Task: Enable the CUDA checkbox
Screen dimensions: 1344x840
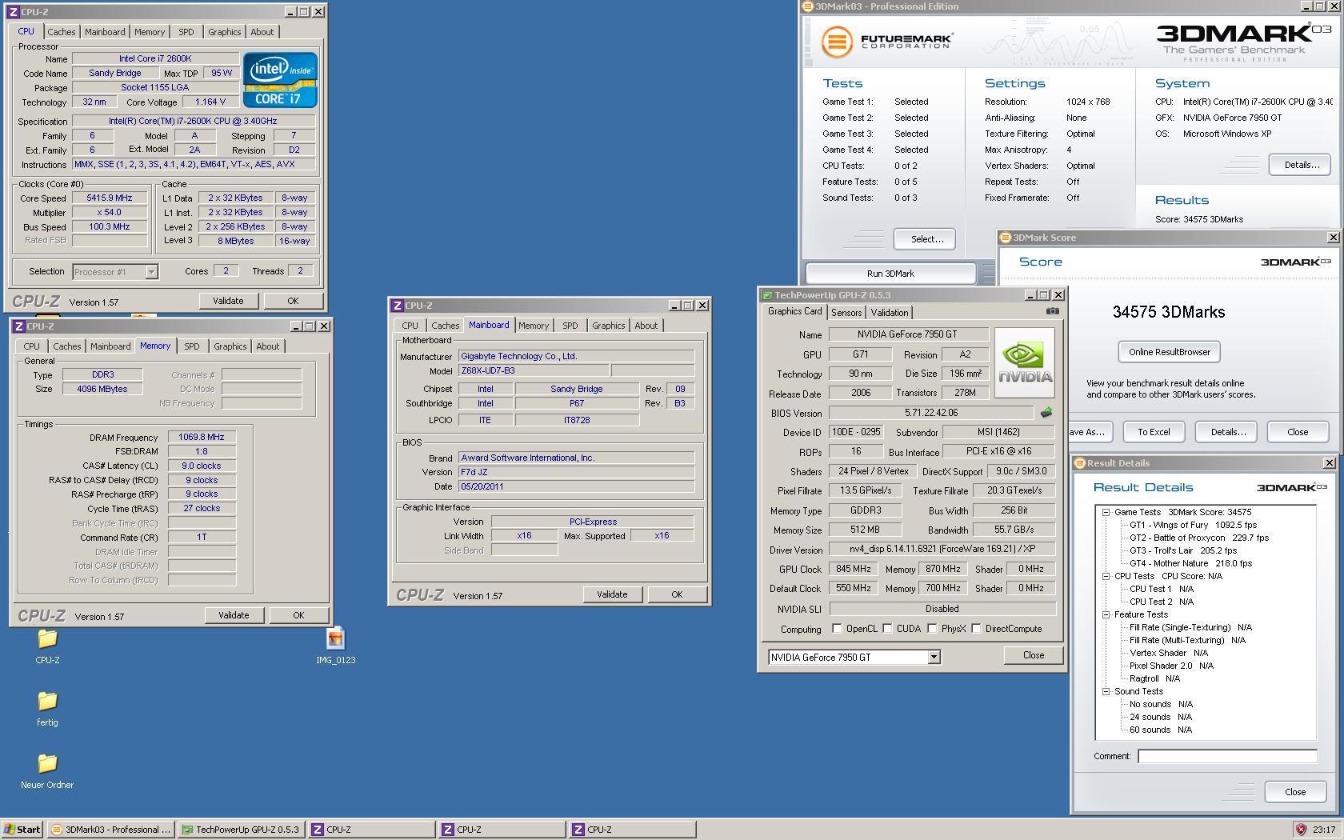Action: tap(887, 629)
